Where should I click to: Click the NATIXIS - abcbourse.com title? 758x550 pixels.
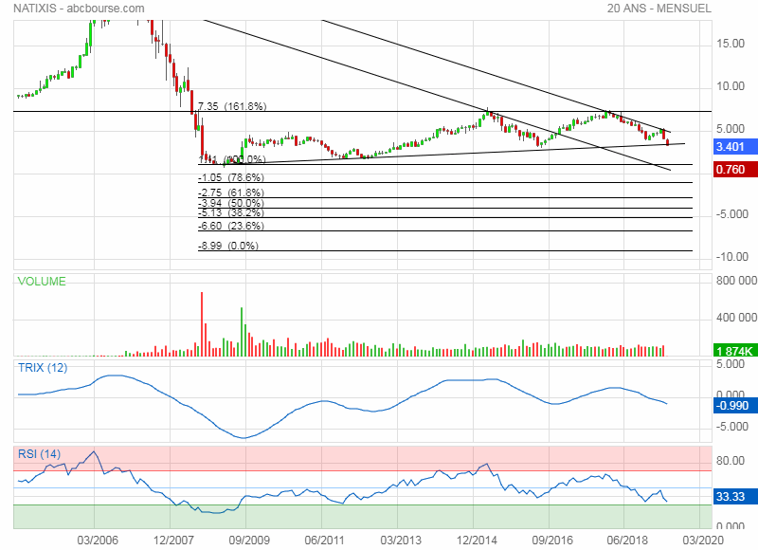(x=79, y=9)
